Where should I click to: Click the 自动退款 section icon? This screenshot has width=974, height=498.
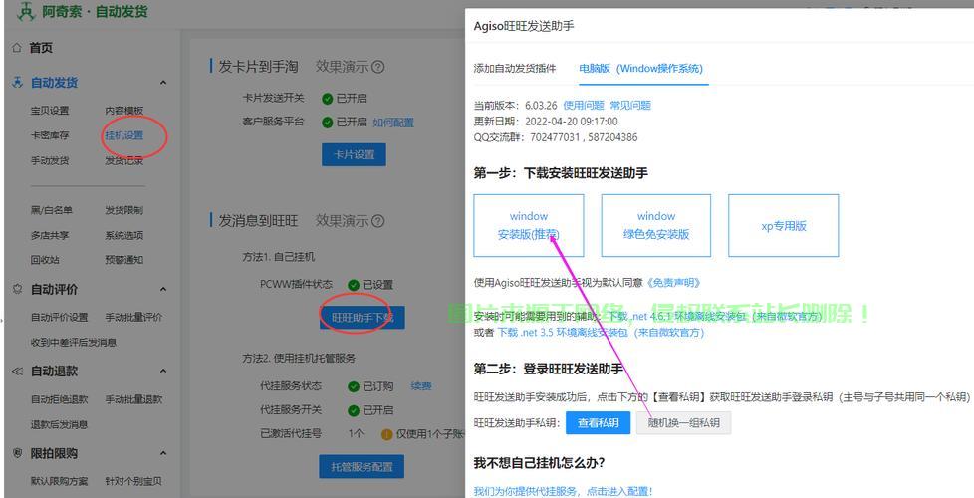17,371
